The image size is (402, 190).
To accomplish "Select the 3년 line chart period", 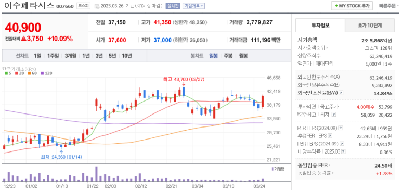I will point(99,56).
